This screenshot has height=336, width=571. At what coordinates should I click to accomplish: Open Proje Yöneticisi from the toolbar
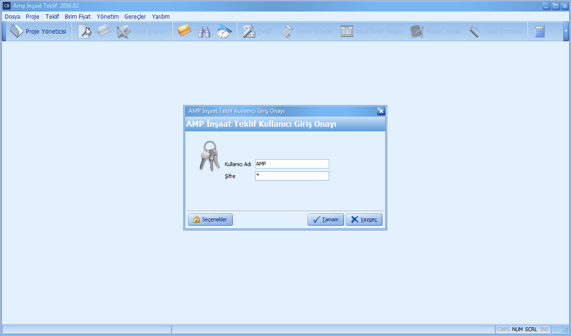point(38,32)
